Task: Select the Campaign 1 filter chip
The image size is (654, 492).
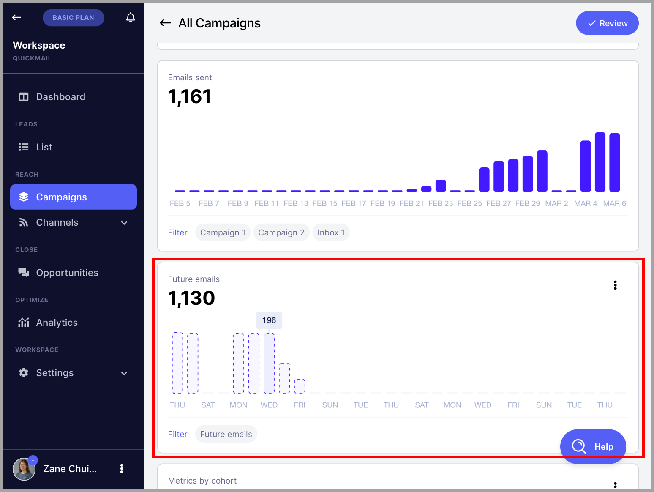Action: coord(223,232)
